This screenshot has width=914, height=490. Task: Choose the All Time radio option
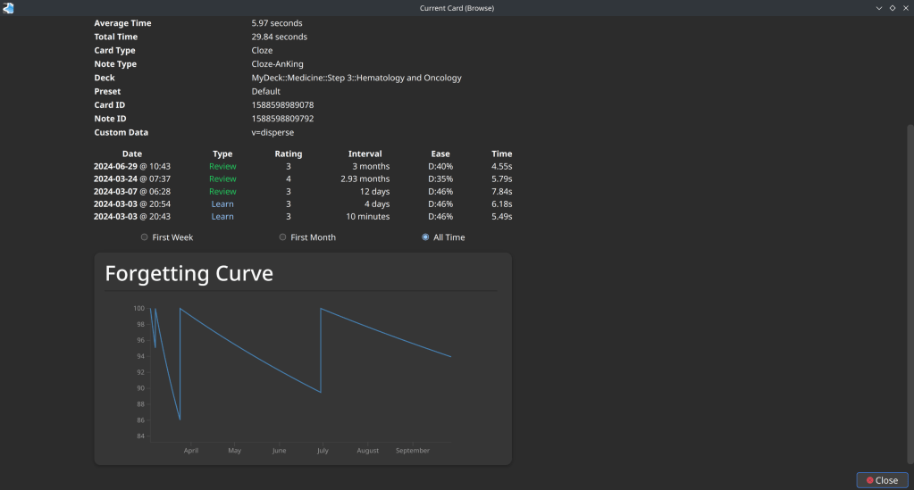point(426,237)
